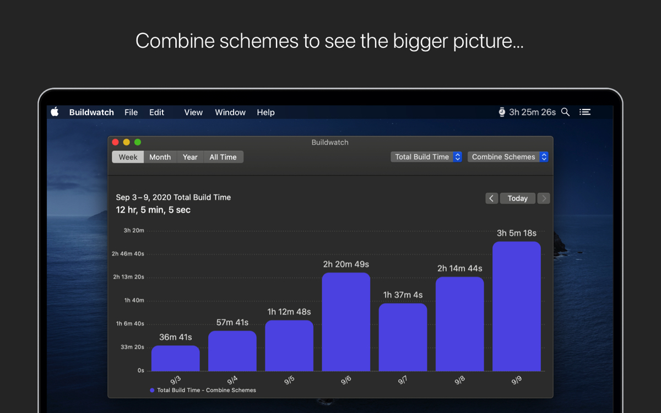Click the blue legend dot for Total Build Time

(x=152, y=390)
